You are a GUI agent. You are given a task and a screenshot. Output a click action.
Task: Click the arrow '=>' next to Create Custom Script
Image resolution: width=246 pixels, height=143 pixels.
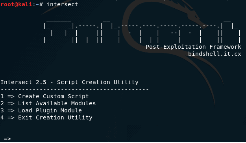11,97
